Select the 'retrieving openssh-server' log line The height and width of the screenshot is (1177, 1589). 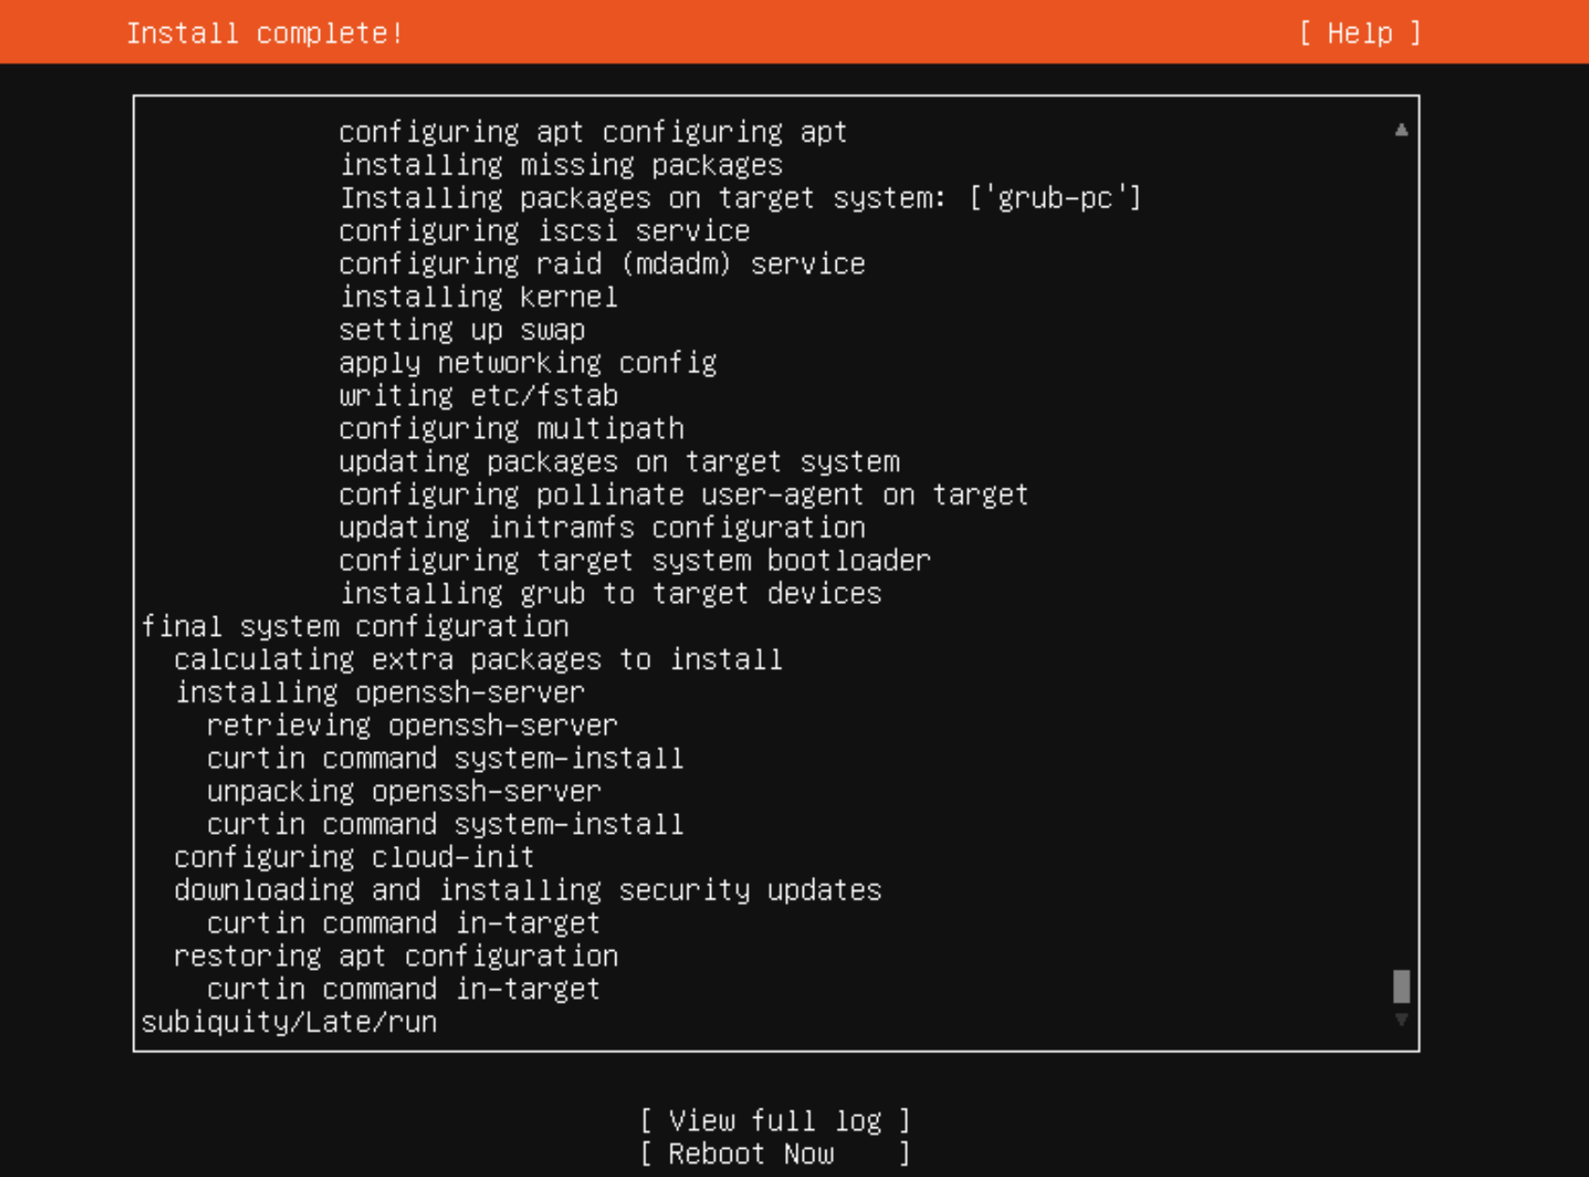(412, 726)
